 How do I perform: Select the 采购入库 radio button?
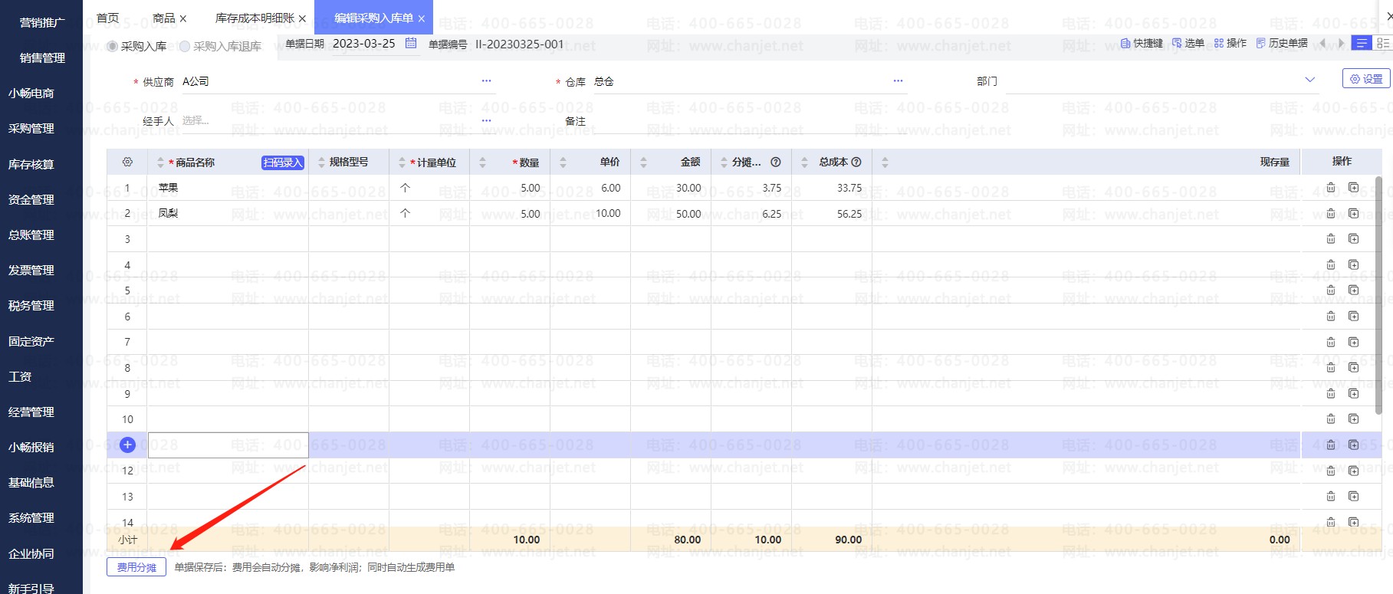[113, 47]
